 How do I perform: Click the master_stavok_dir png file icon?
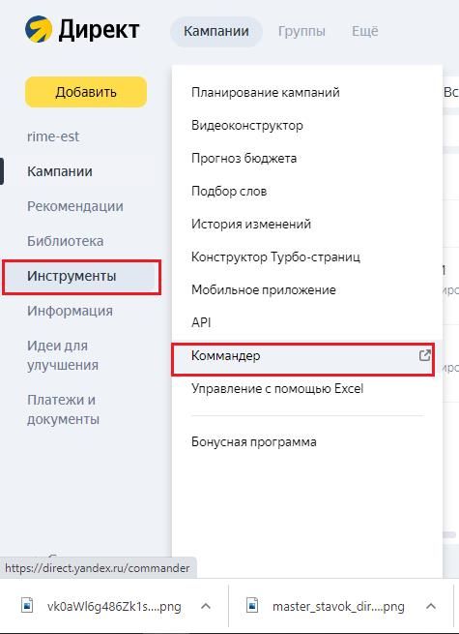[x=252, y=606]
